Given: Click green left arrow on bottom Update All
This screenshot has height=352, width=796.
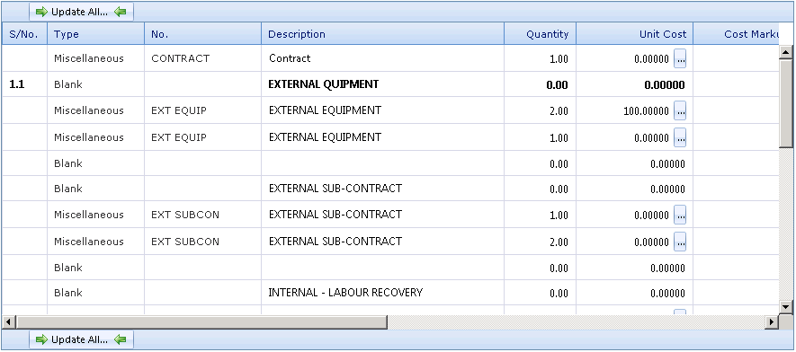Looking at the screenshot, I should (x=121, y=339).
